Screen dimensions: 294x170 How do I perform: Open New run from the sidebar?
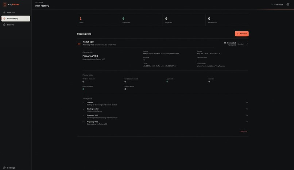tap(16, 12)
